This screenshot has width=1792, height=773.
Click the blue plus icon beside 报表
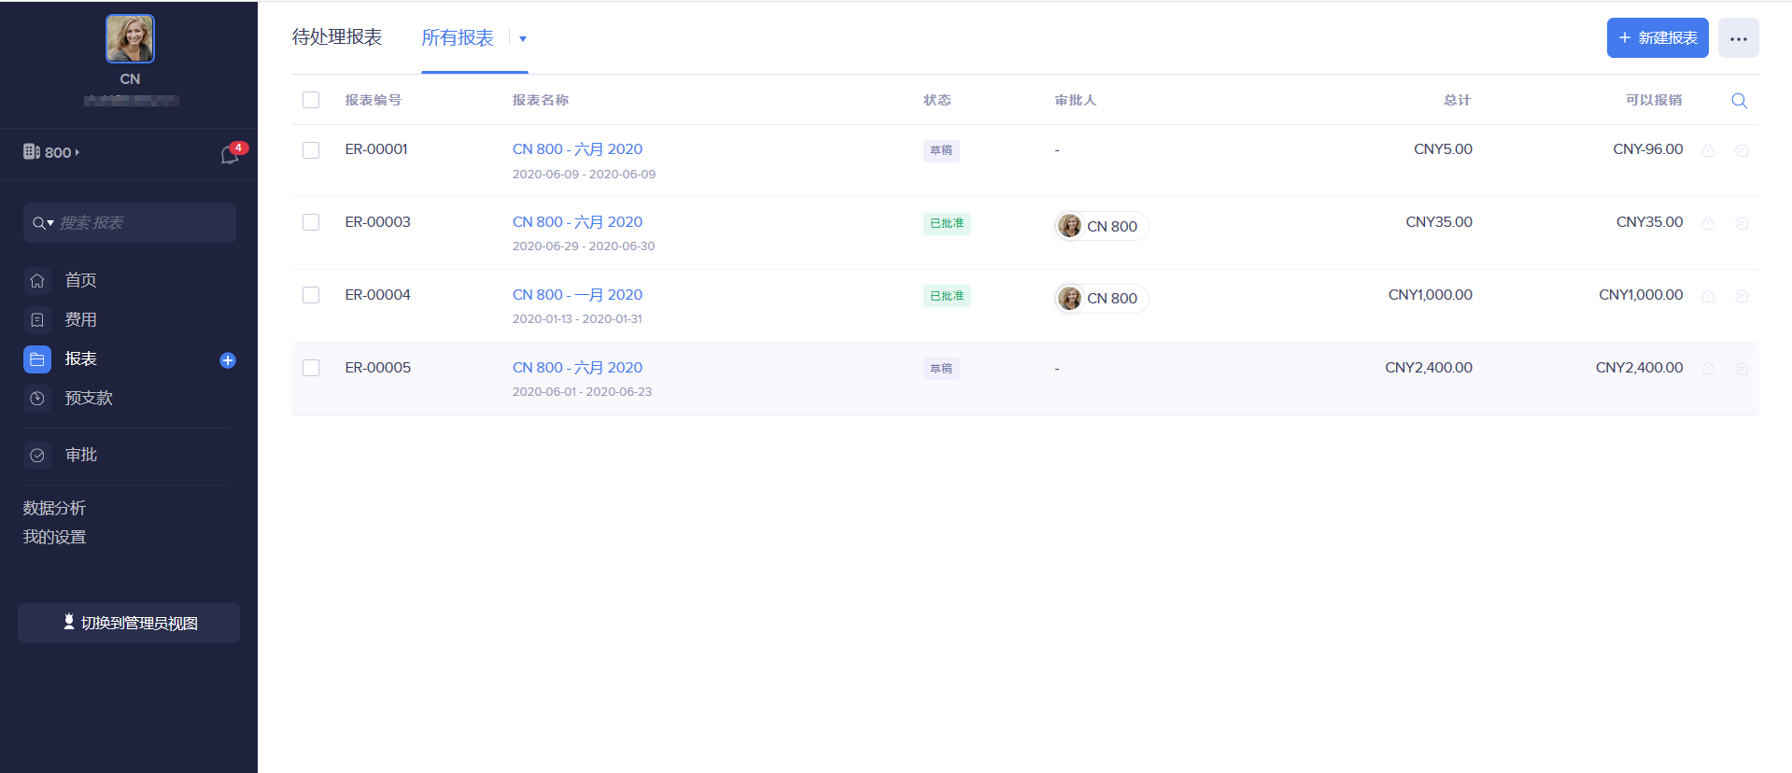(228, 360)
